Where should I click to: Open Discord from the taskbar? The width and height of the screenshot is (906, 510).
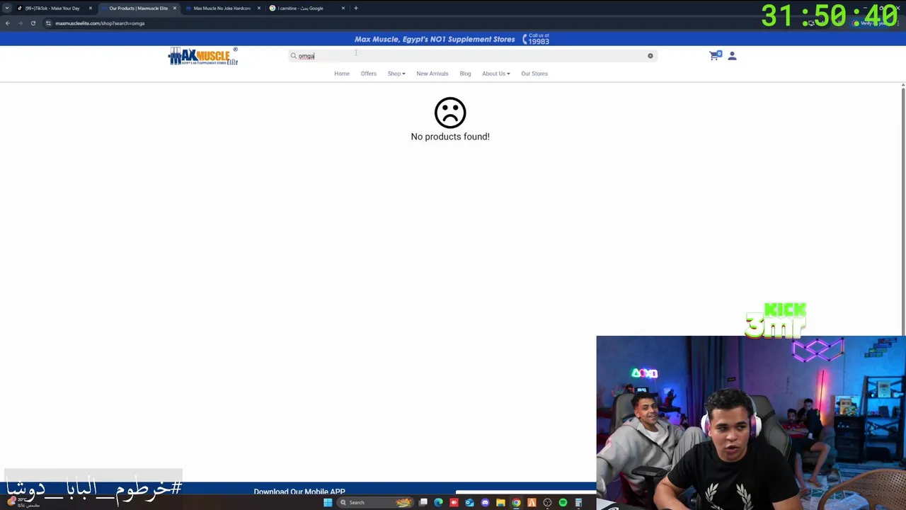coord(485,502)
